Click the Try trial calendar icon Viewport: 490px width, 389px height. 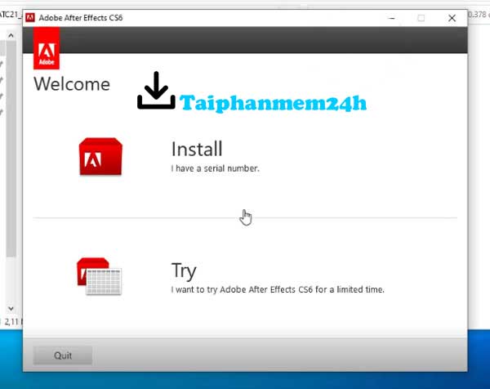click(99, 276)
